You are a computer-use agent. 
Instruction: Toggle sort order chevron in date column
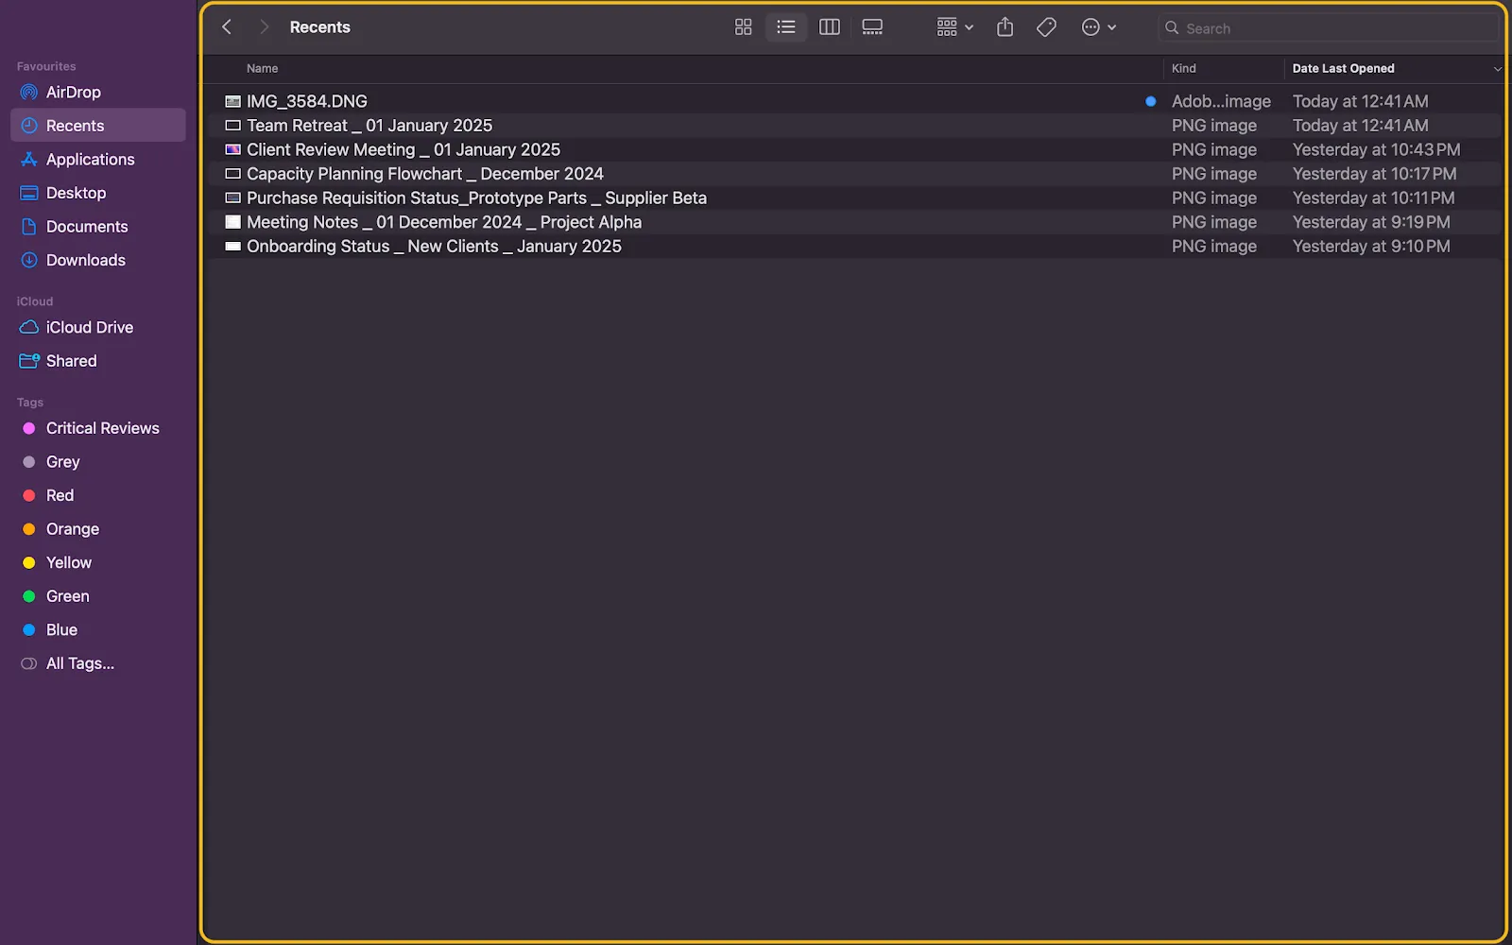click(1497, 69)
